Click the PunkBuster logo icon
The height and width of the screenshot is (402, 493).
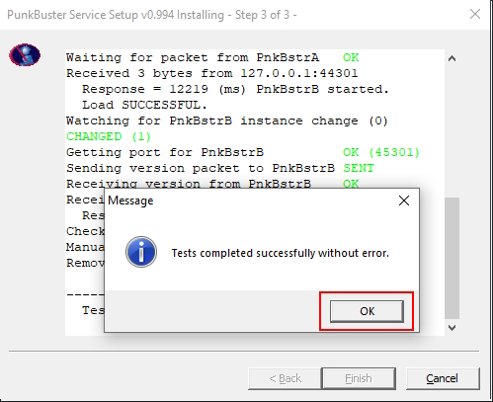pos(25,54)
